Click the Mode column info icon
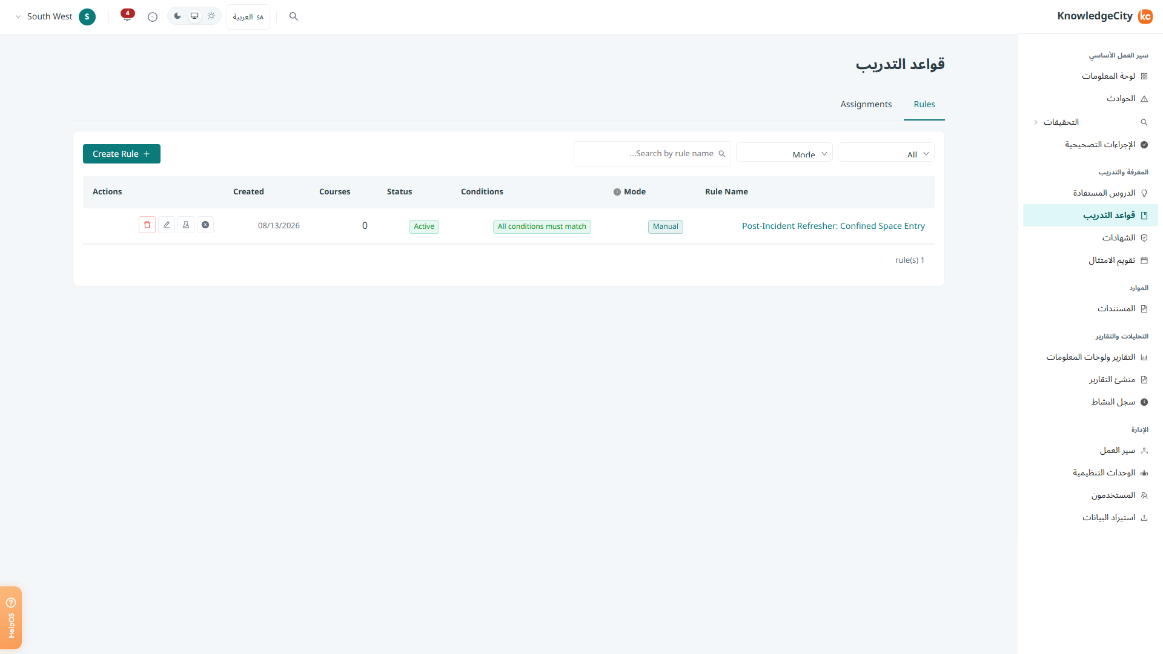1163x654 pixels. pyautogui.click(x=617, y=192)
